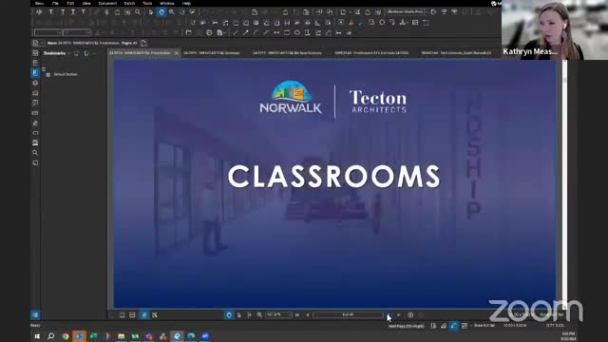Screen dimensions: 608x342
Task: Click the Open folder icon in the toolbar
Action: (188, 33)
